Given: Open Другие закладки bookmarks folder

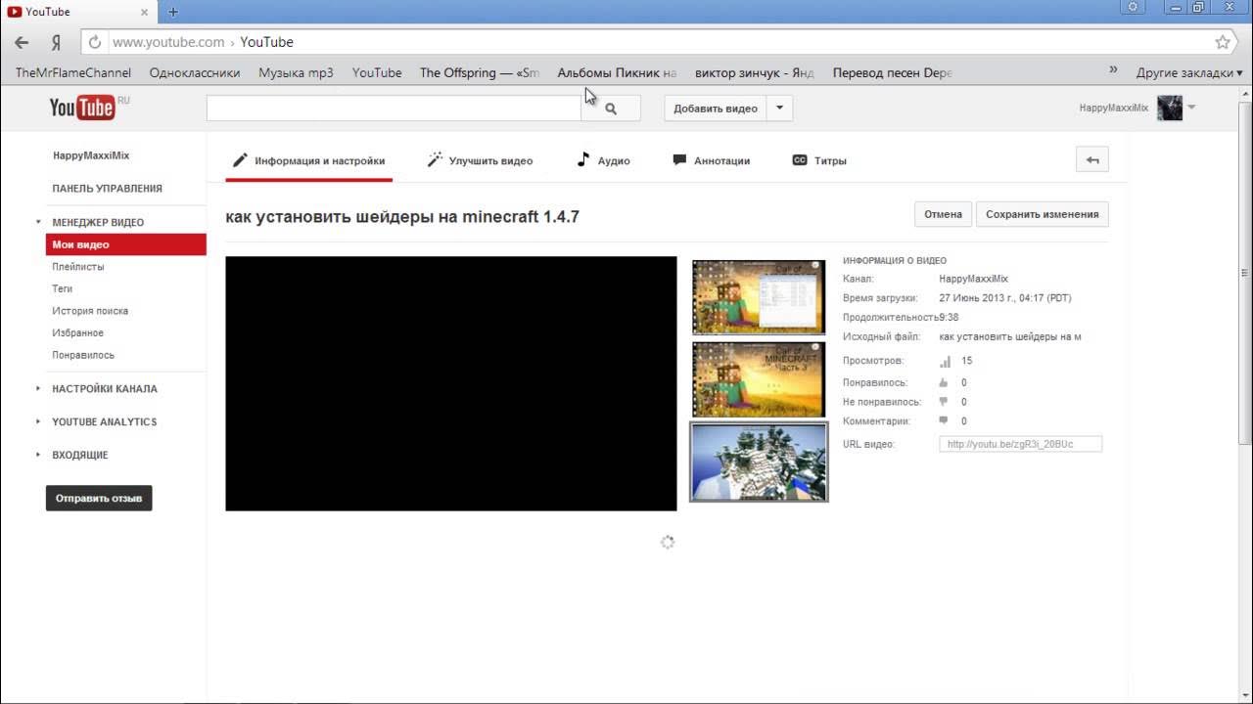Looking at the screenshot, I should [x=1188, y=72].
